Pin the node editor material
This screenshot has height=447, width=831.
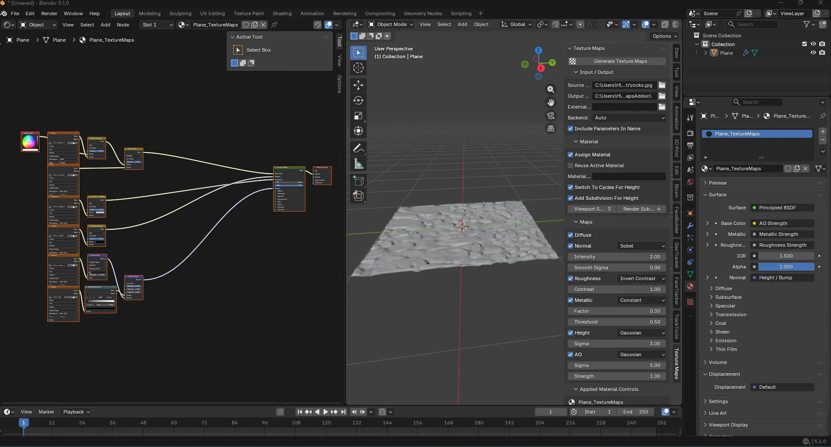[x=274, y=25]
